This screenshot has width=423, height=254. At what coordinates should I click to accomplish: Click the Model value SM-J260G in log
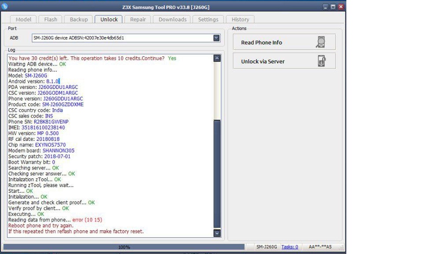(36, 76)
